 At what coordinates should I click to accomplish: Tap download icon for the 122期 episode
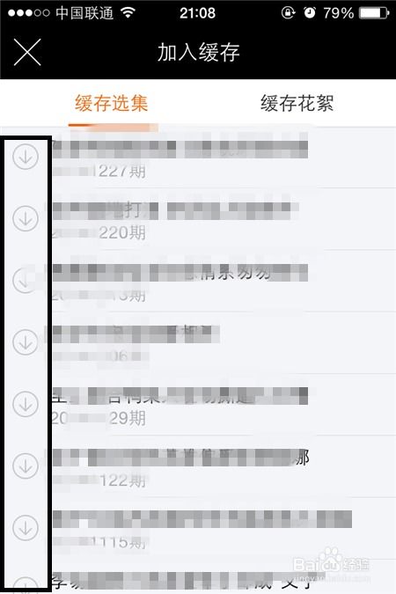[x=26, y=466]
